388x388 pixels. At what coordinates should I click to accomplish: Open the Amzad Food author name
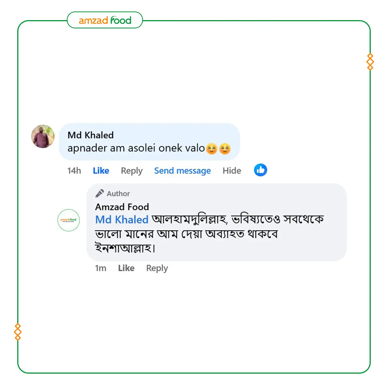click(122, 207)
